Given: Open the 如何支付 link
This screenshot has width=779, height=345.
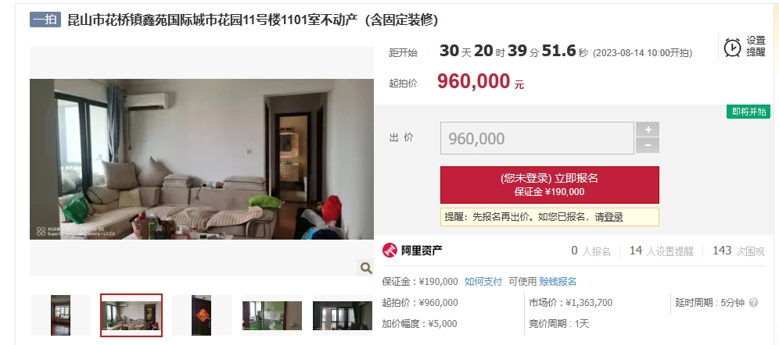Looking at the screenshot, I should 483,282.
